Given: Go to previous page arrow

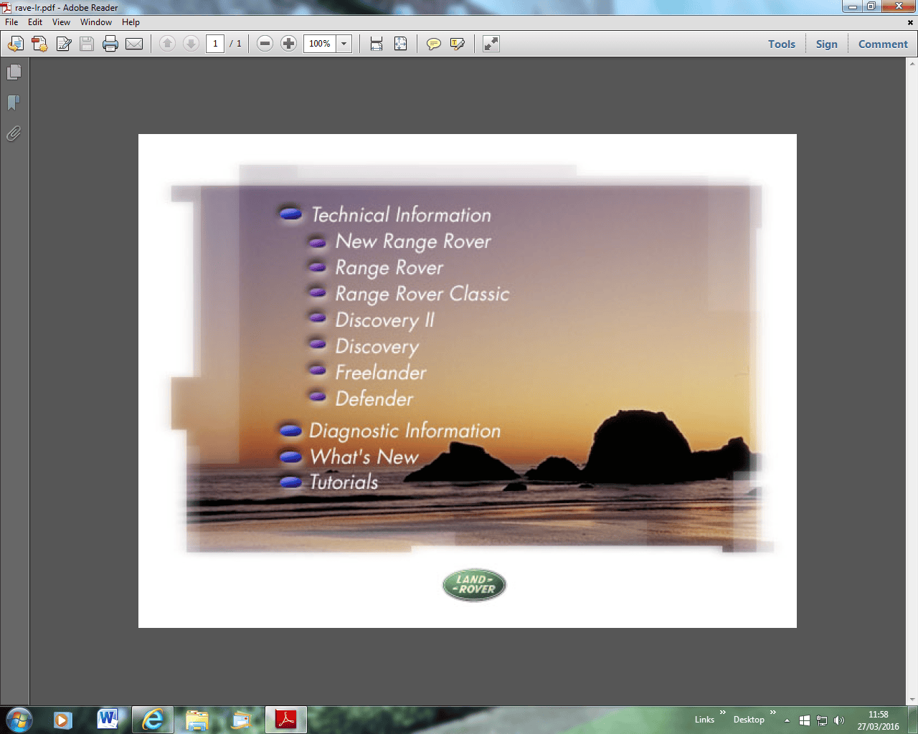Looking at the screenshot, I should pos(167,44).
